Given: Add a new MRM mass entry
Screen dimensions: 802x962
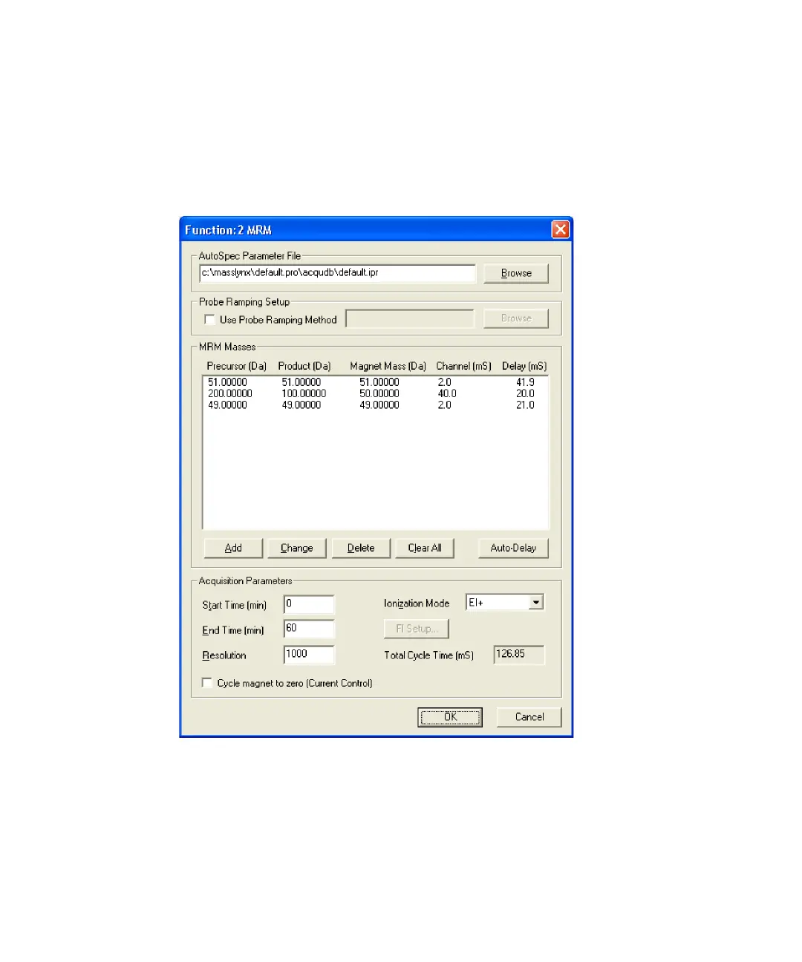Looking at the screenshot, I should 233,548.
